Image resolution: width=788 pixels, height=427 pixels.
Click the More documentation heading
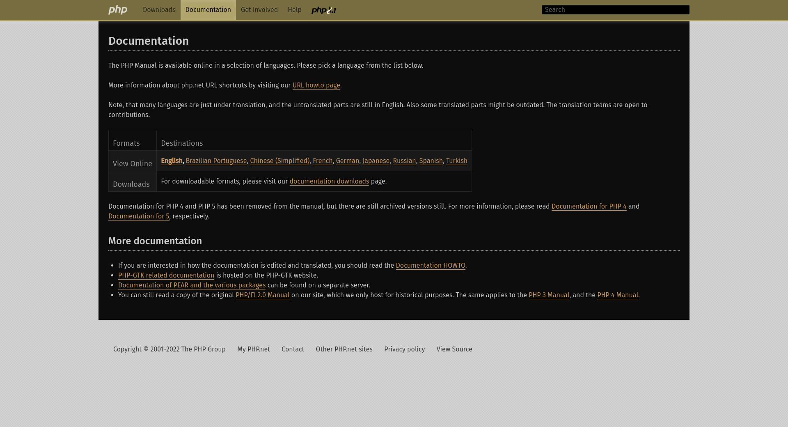click(155, 241)
